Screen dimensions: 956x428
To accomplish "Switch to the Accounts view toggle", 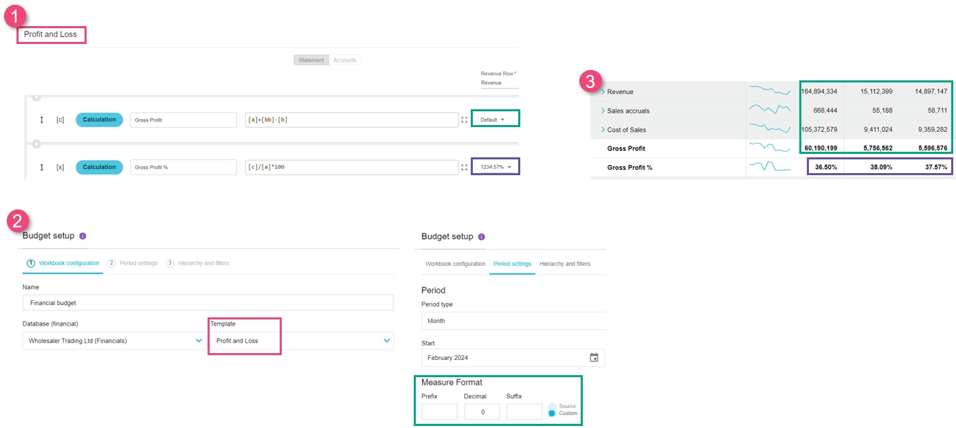I will (344, 60).
